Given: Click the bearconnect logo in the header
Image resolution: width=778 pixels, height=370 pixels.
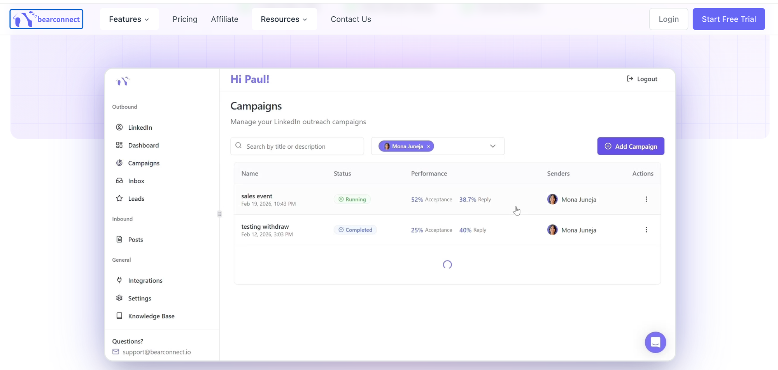Looking at the screenshot, I should (x=46, y=19).
